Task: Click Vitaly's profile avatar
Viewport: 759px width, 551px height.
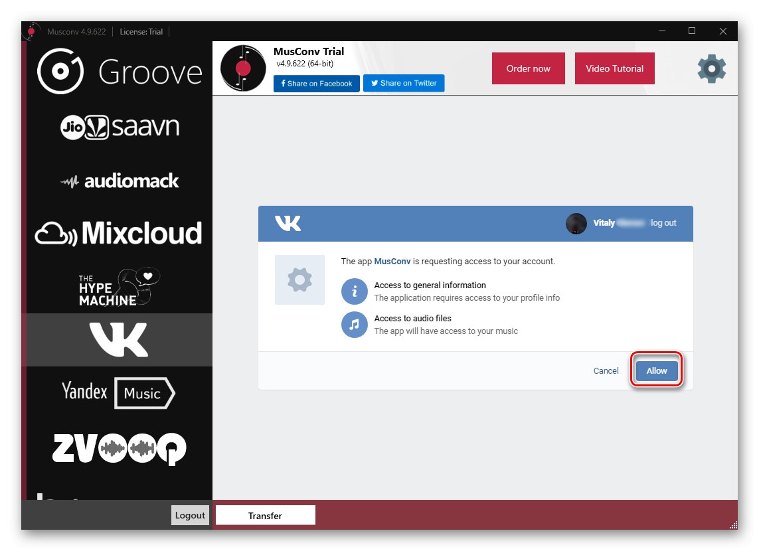Action: 576,224
